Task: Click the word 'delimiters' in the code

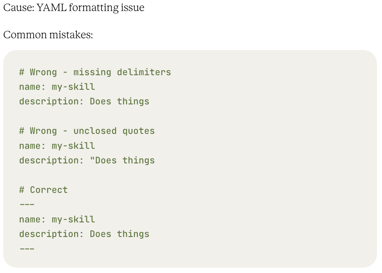Action: pyautogui.click(x=144, y=72)
